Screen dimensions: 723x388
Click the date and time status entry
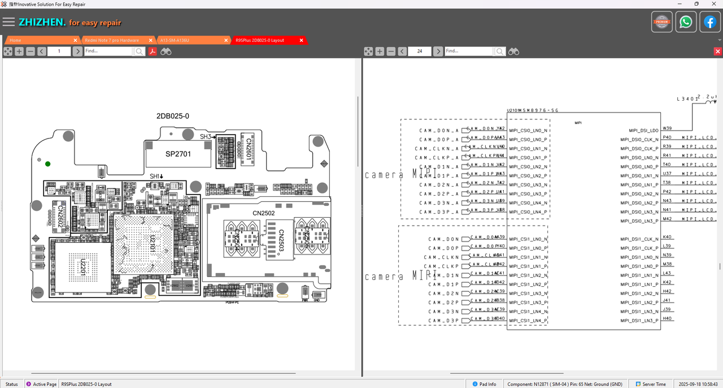(x=699, y=384)
